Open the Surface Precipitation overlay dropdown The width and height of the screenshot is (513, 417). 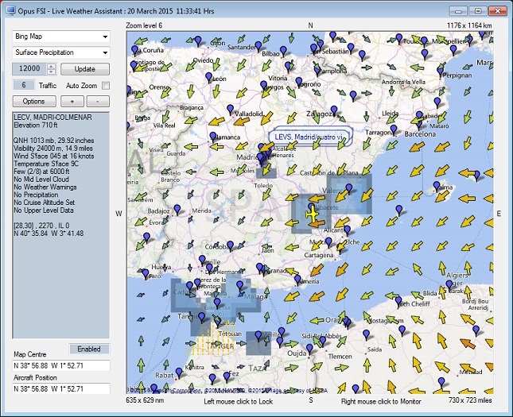[61, 52]
